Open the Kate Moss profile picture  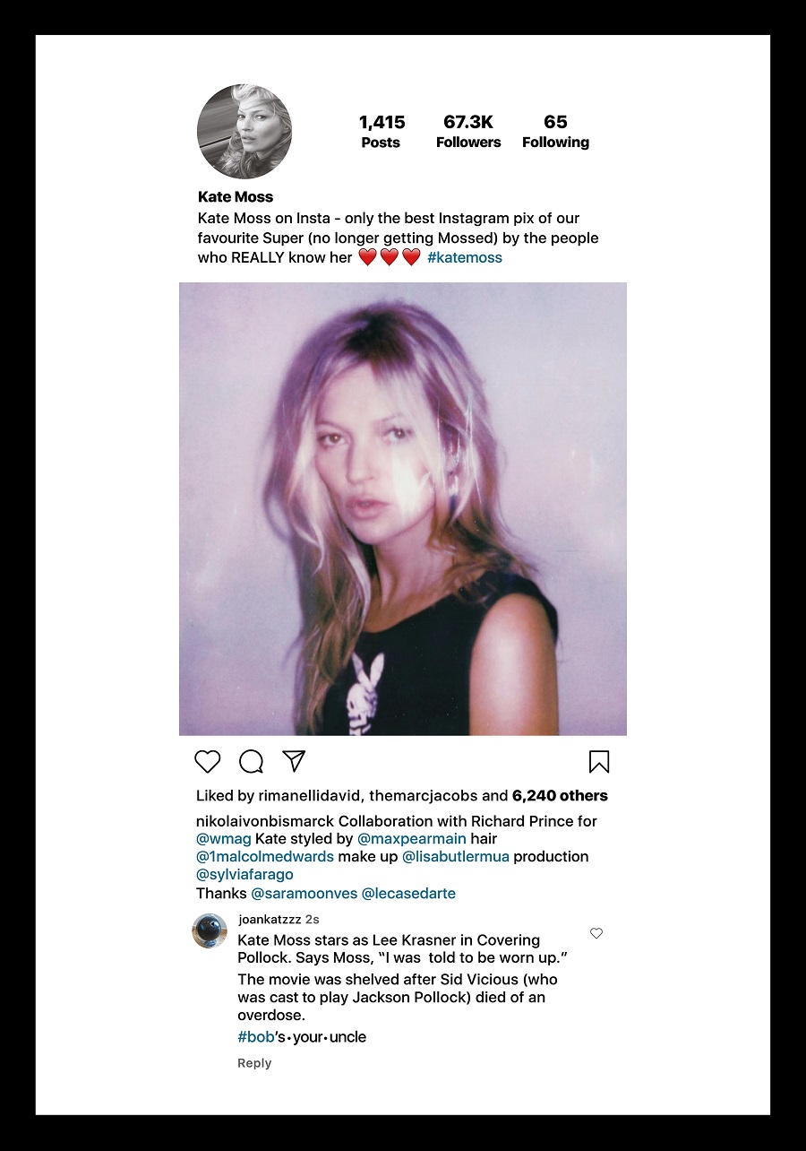[x=244, y=132]
